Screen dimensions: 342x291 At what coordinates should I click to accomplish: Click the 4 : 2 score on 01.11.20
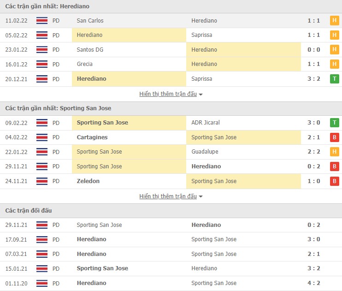click(313, 283)
